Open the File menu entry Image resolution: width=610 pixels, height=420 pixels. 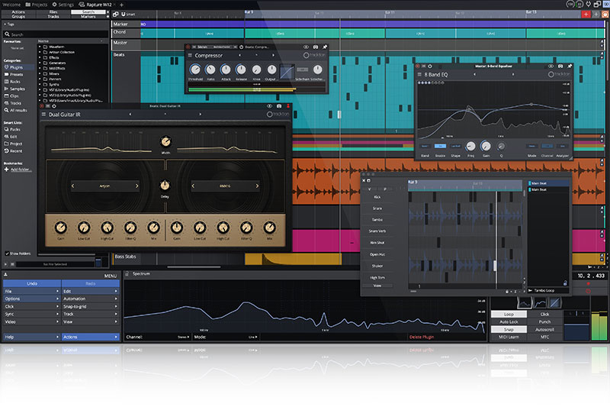click(30, 291)
